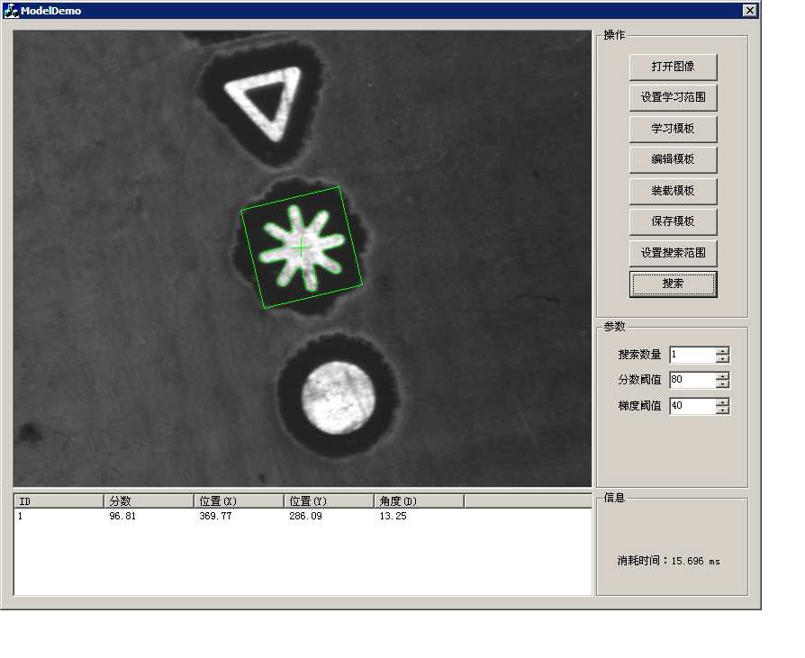Click the 学习模板 button
Screen dimensions: 805x658
[x=673, y=129]
